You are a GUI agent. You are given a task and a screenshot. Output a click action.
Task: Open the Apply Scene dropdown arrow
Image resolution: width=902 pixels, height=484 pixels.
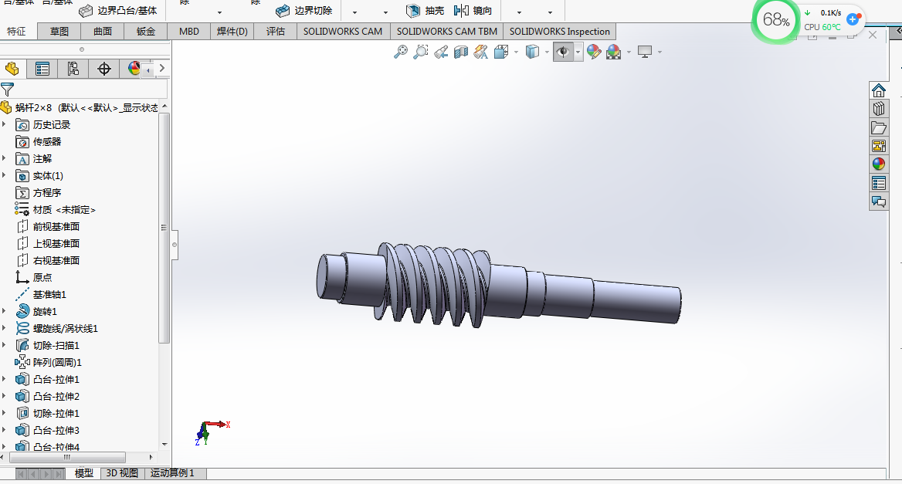(629, 52)
